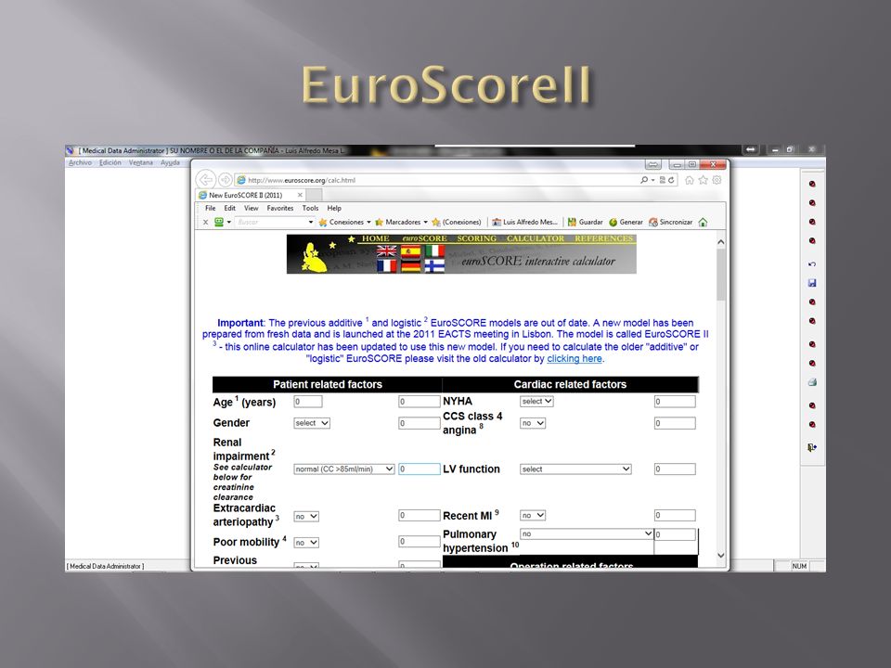Open the browser Tools gear icon
The height and width of the screenshot is (668, 891).
pyautogui.click(x=717, y=180)
